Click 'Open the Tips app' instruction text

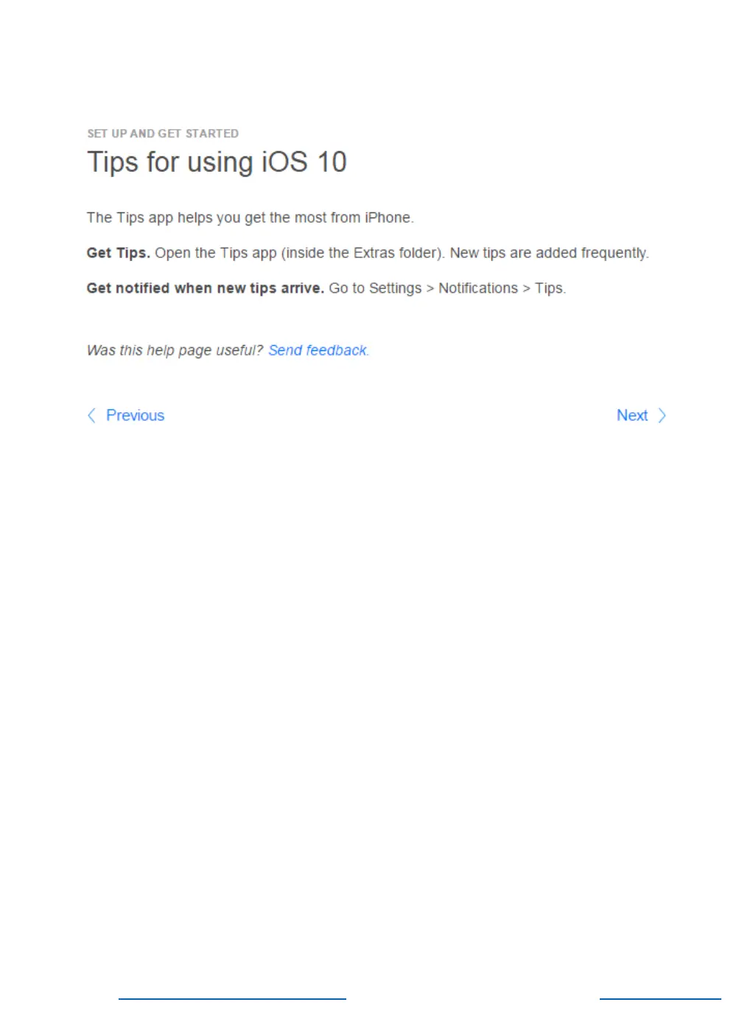(216, 253)
